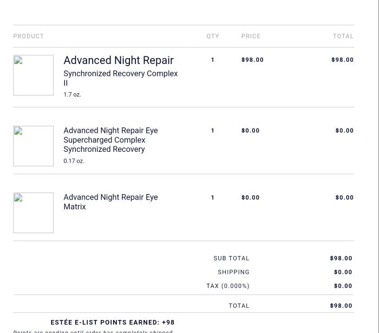Viewport: 379px width, 333px height.
Task: Click the Eye Supercharged Complex product thumbnail
Action: [33, 146]
